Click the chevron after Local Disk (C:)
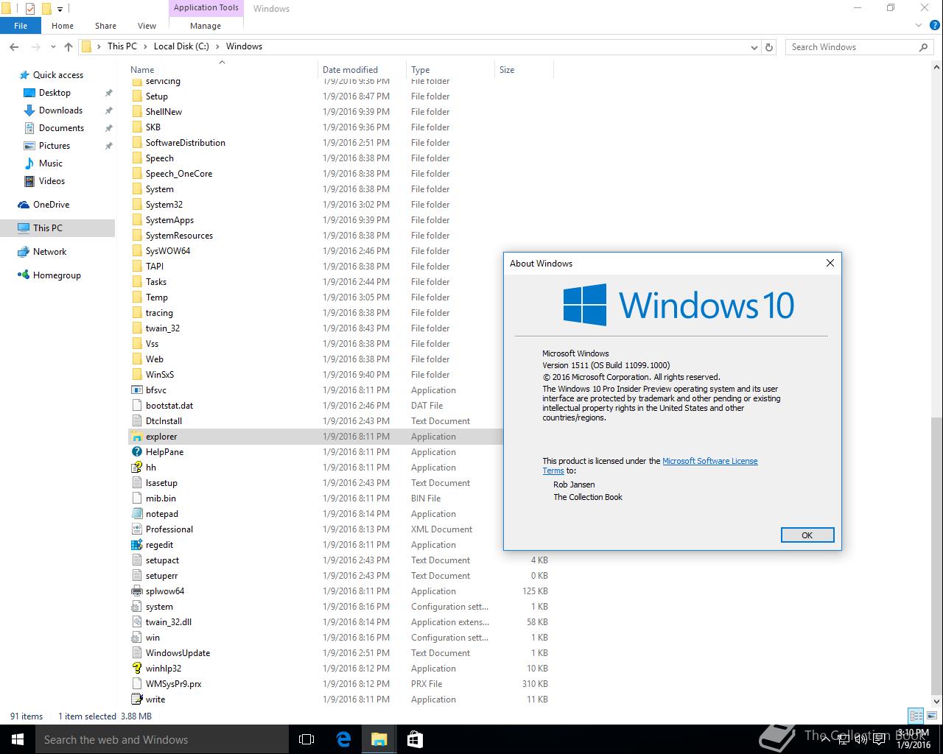 click(217, 46)
